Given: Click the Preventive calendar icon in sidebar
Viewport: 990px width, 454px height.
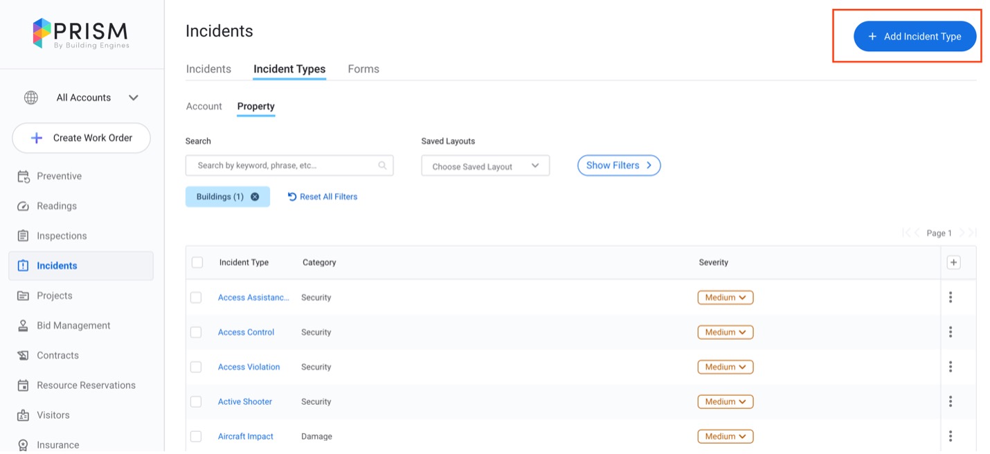Looking at the screenshot, I should point(24,176).
